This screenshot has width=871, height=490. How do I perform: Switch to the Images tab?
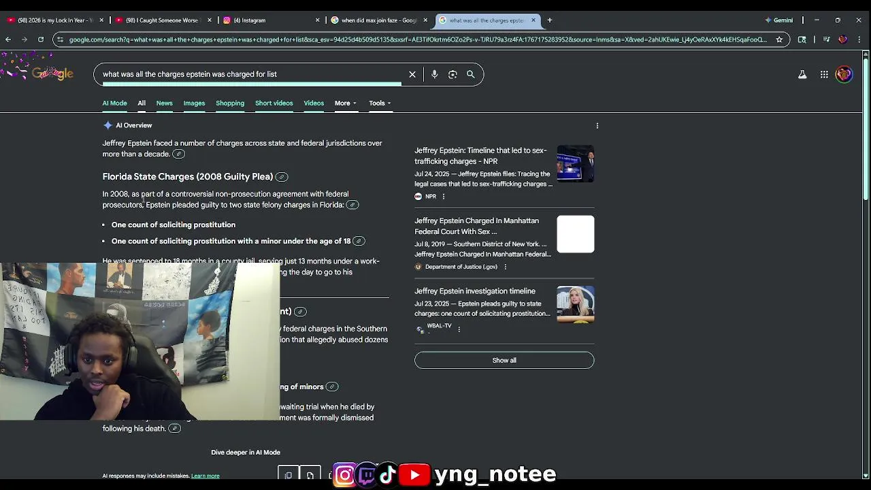194,103
